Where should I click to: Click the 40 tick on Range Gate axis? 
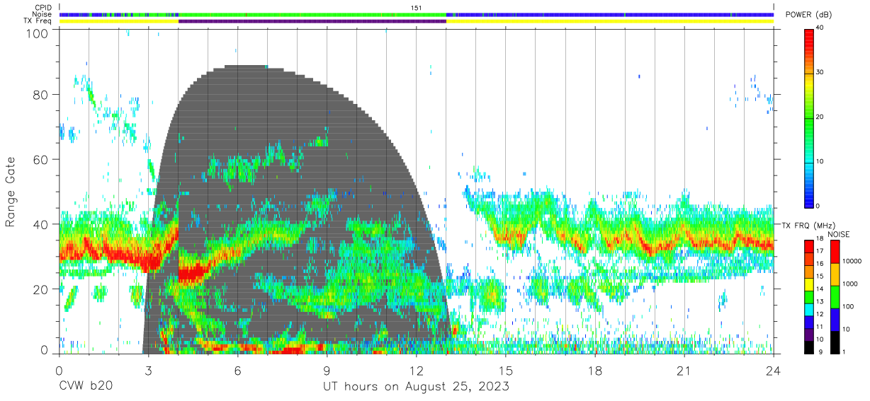coord(42,224)
